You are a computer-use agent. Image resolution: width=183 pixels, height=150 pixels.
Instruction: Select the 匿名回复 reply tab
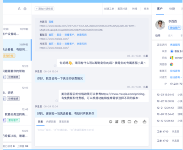64,122
